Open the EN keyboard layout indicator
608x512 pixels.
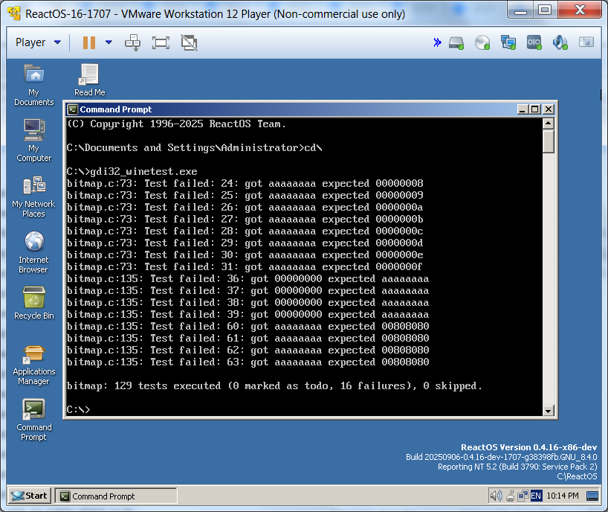click(x=536, y=496)
